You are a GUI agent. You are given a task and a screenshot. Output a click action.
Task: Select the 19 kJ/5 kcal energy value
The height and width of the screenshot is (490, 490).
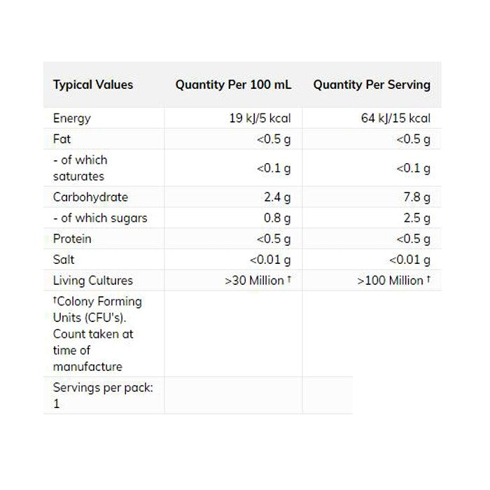coord(260,118)
